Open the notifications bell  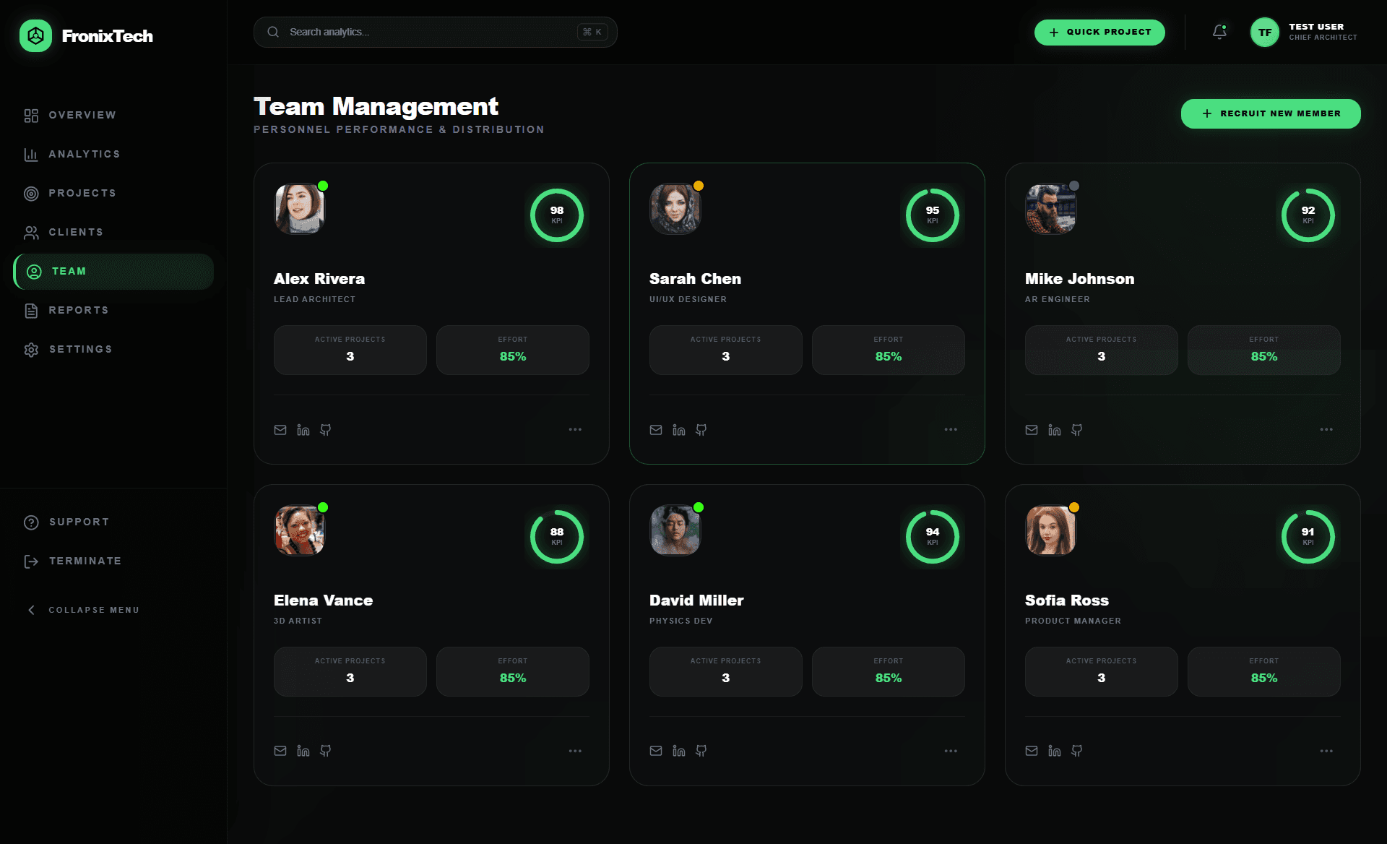click(1219, 32)
